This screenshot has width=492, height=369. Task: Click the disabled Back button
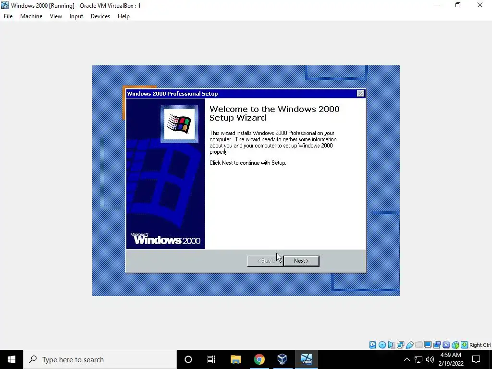265,261
